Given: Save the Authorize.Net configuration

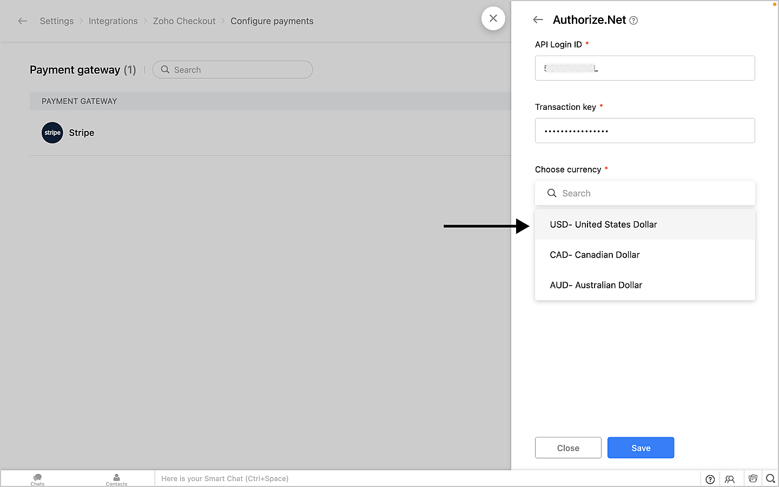Looking at the screenshot, I should click(641, 447).
